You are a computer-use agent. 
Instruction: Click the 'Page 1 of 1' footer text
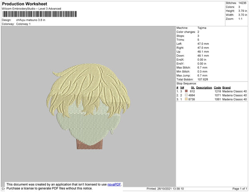point(239,189)
